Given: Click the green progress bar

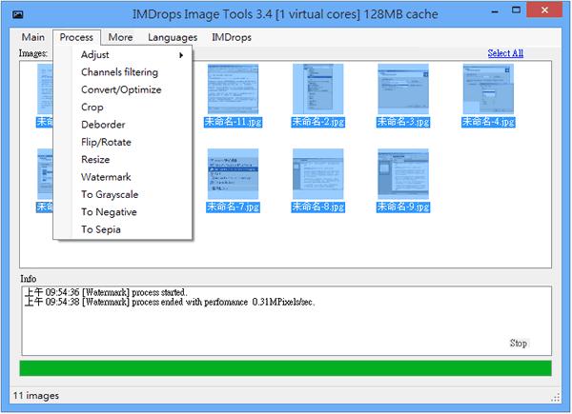Looking at the screenshot, I should coord(285,368).
